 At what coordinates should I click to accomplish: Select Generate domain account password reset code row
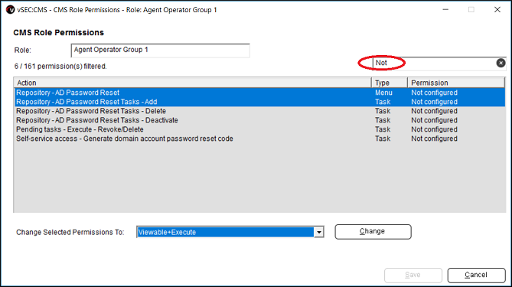[259, 139]
